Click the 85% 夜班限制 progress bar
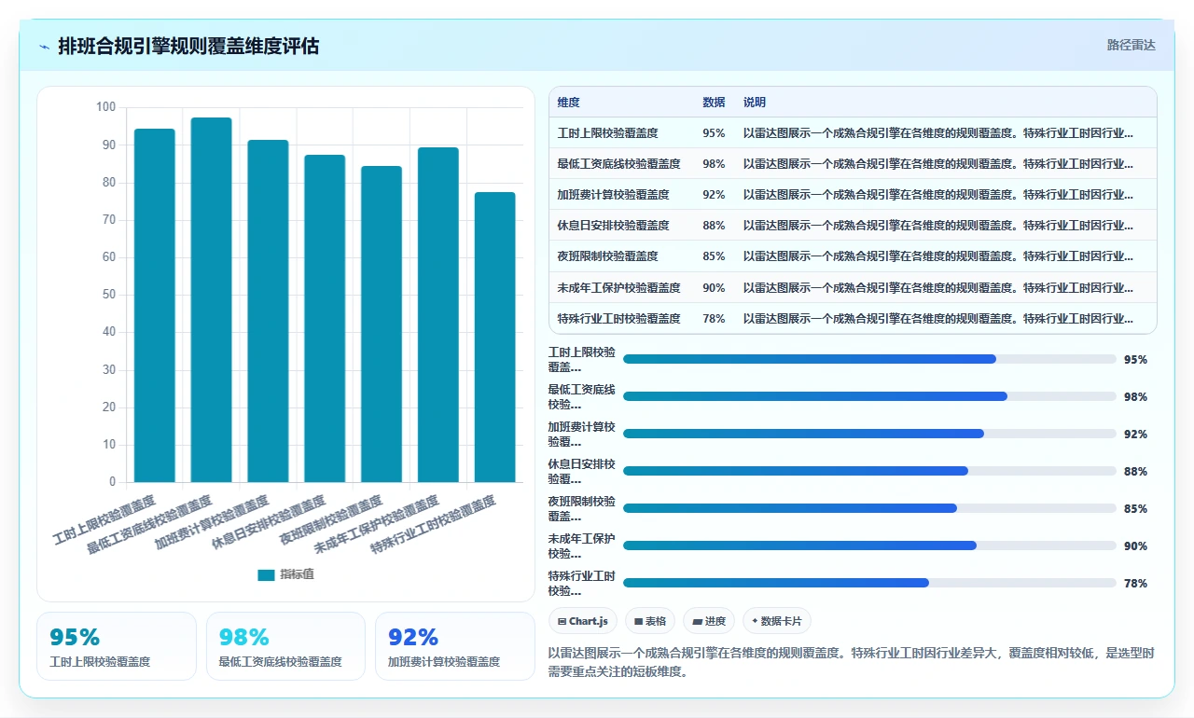Image resolution: width=1194 pixels, height=718 pixels. coord(869,508)
